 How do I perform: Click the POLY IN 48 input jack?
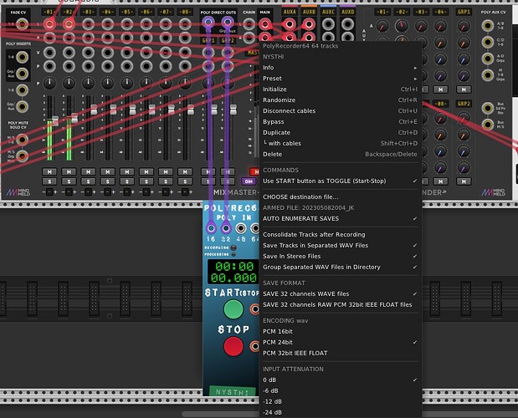pos(241,228)
